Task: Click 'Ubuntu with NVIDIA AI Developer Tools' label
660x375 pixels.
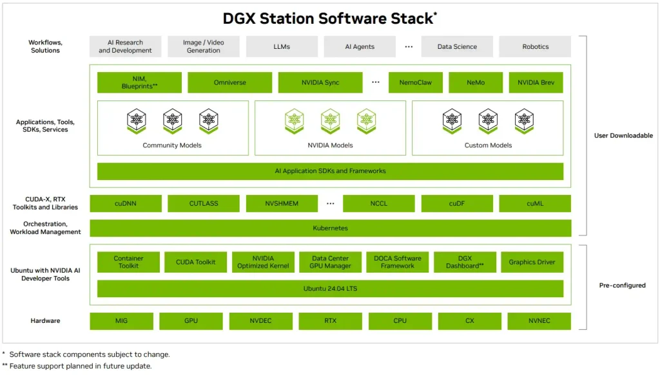Action: [x=46, y=274]
